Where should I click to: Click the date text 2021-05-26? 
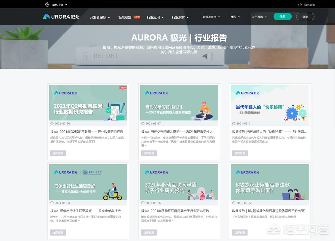tap(153, 203)
